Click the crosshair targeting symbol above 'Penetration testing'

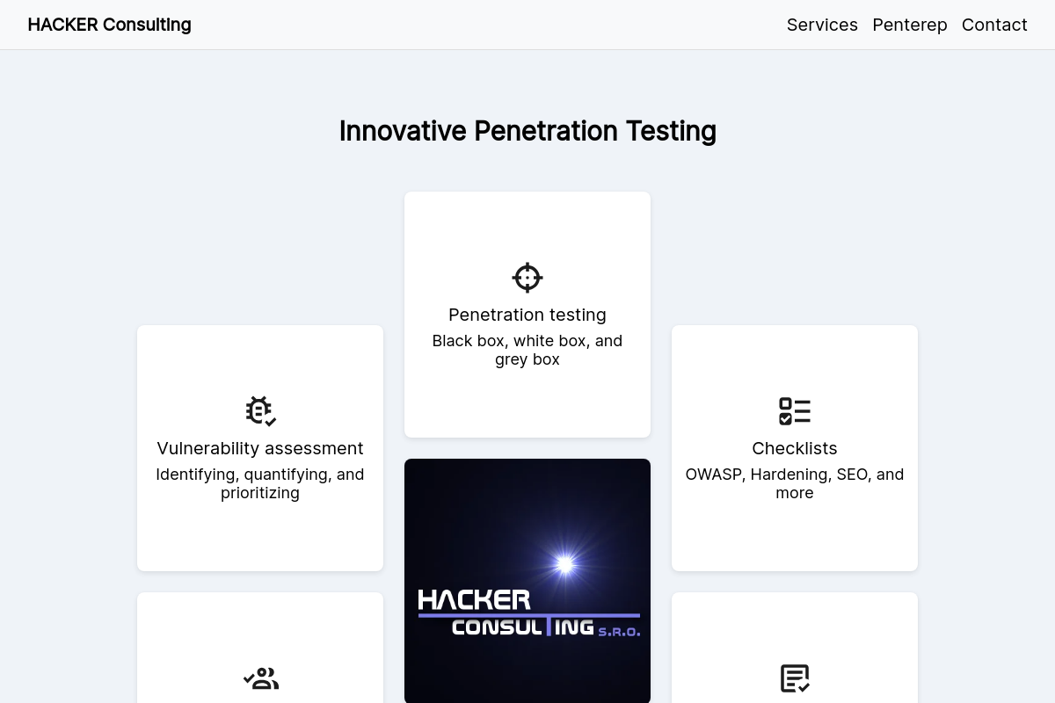coord(527,277)
